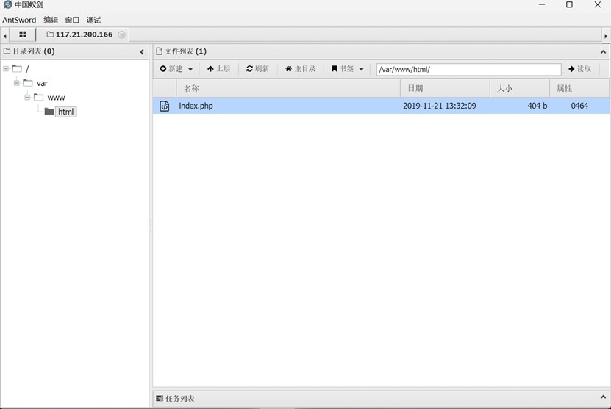
Task: Open the bookmarks (书签) dropdown
Action: (x=347, y=69)
